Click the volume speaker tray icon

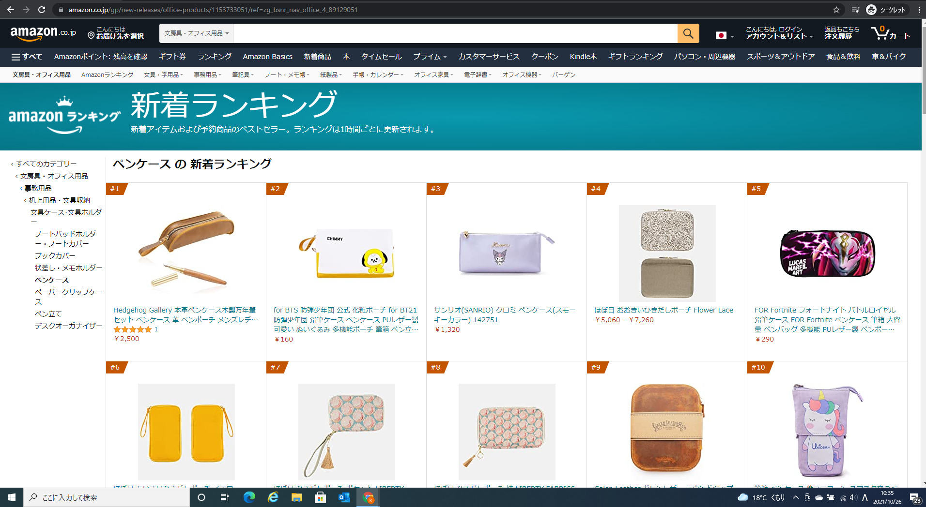pyautogui.click(x=853, y=497)
